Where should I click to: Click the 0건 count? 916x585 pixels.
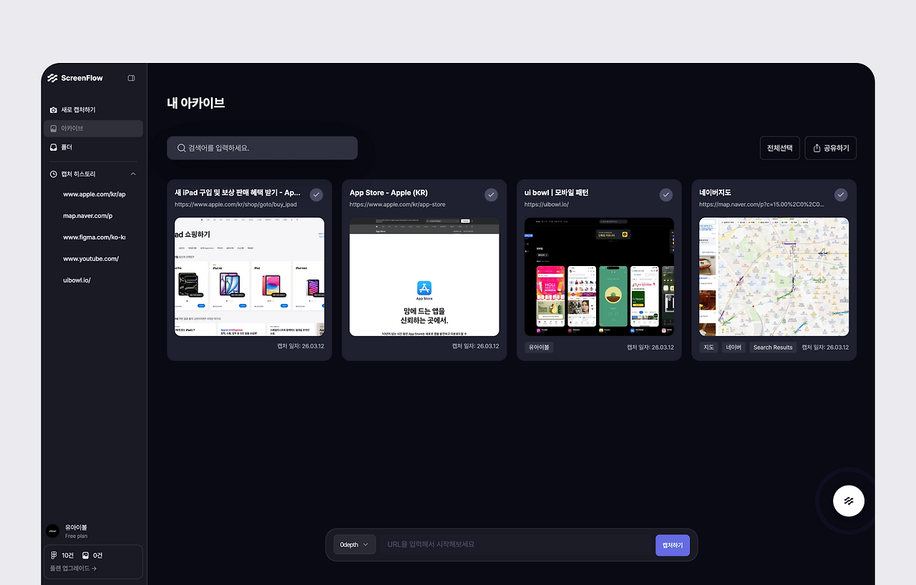pos(98,555)
